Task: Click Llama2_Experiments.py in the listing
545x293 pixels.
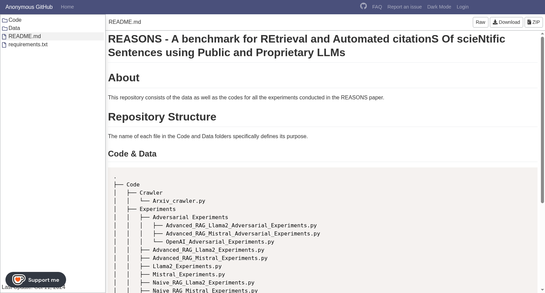Action: (187, 266)
